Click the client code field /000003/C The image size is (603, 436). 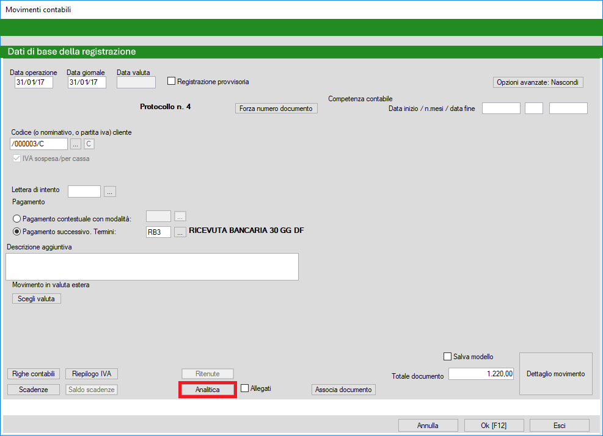point(38,144)
